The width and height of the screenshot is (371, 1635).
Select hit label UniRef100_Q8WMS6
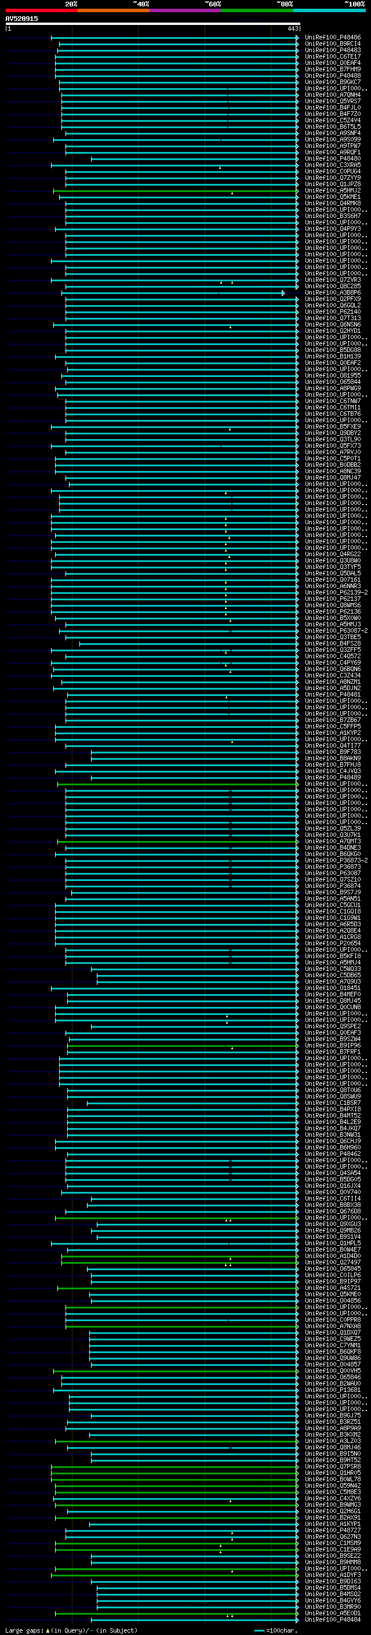click(x=333, y=605)
